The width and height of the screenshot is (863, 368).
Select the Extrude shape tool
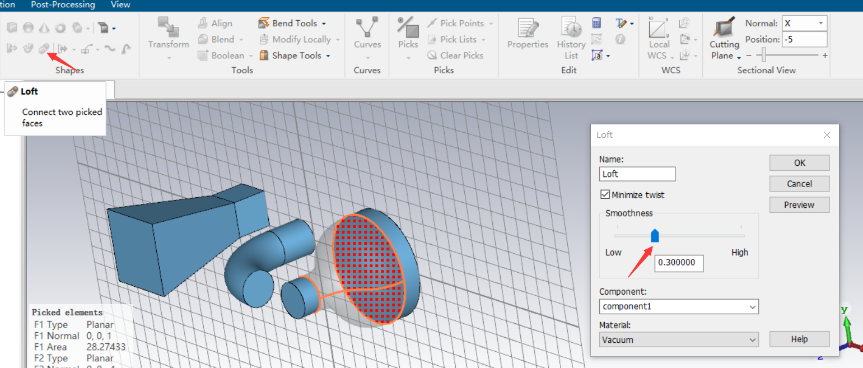(12, 49)
